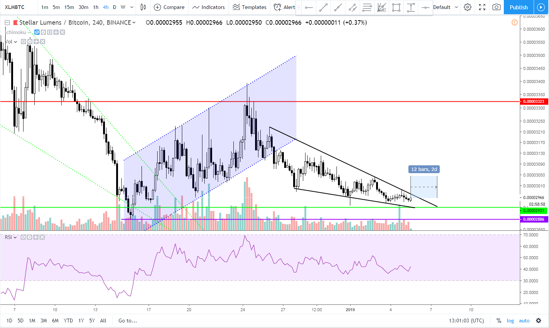
Task: Collapse the chart legend with minus box
Action: 7,23
